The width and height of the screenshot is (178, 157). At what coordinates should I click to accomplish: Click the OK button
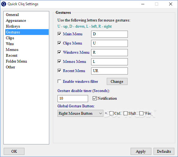(14, 151)
